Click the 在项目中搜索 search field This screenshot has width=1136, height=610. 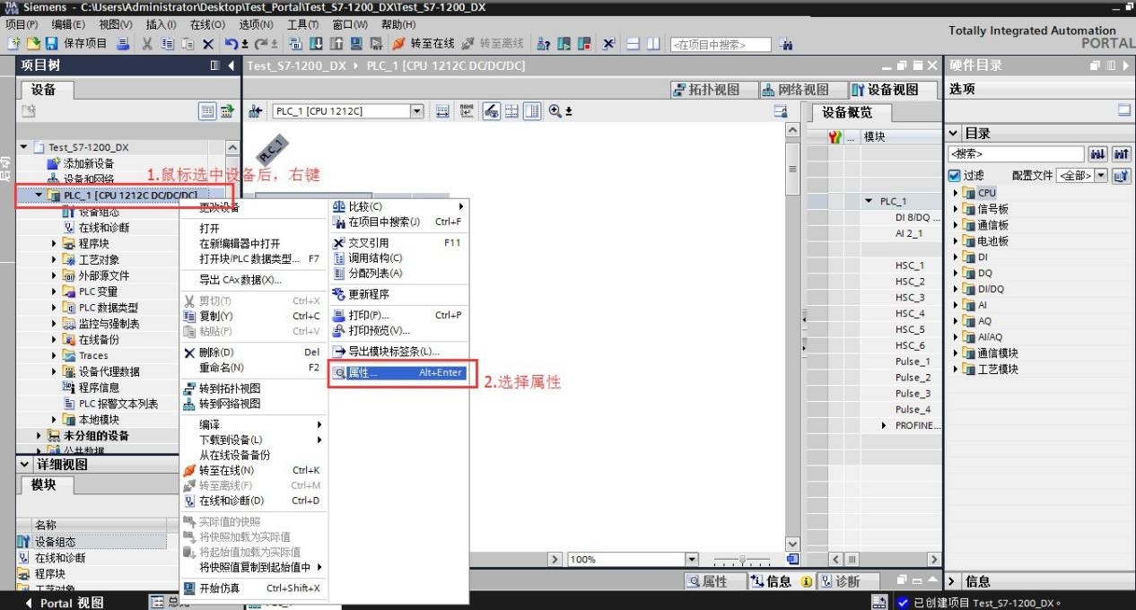coord(721,44)
